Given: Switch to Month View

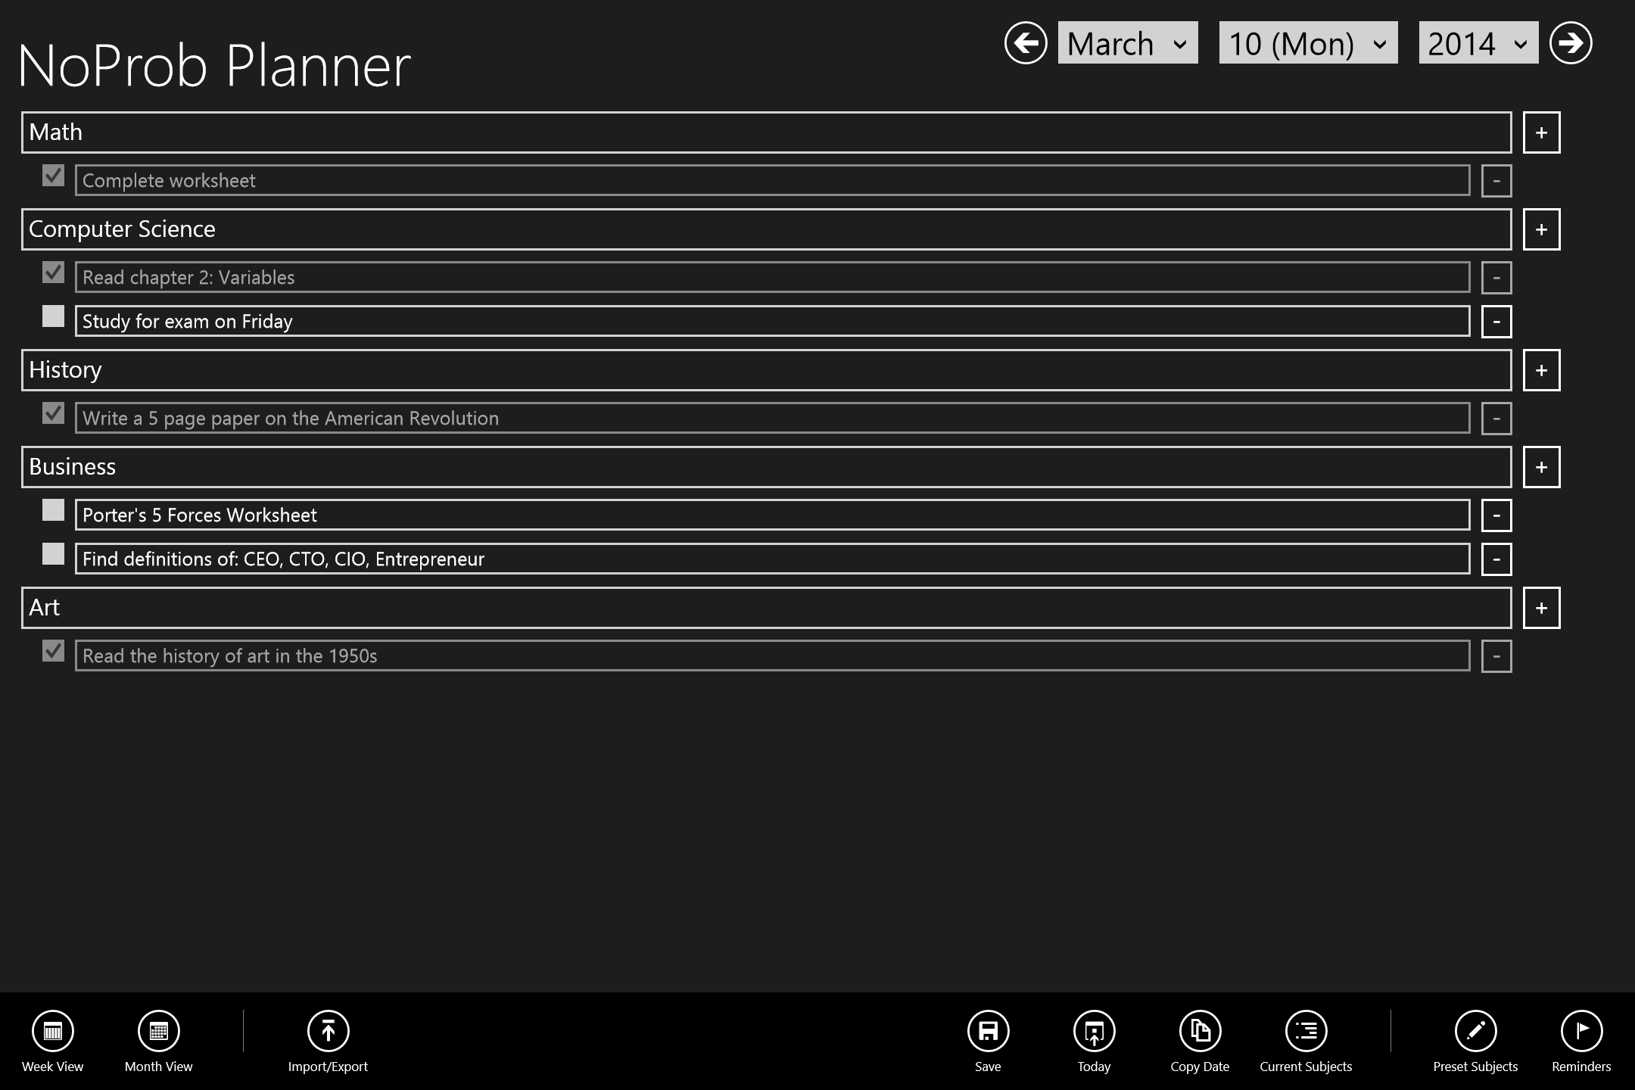Looking at the screenshot, I should pyautogui.click(x=159, y=1031).
